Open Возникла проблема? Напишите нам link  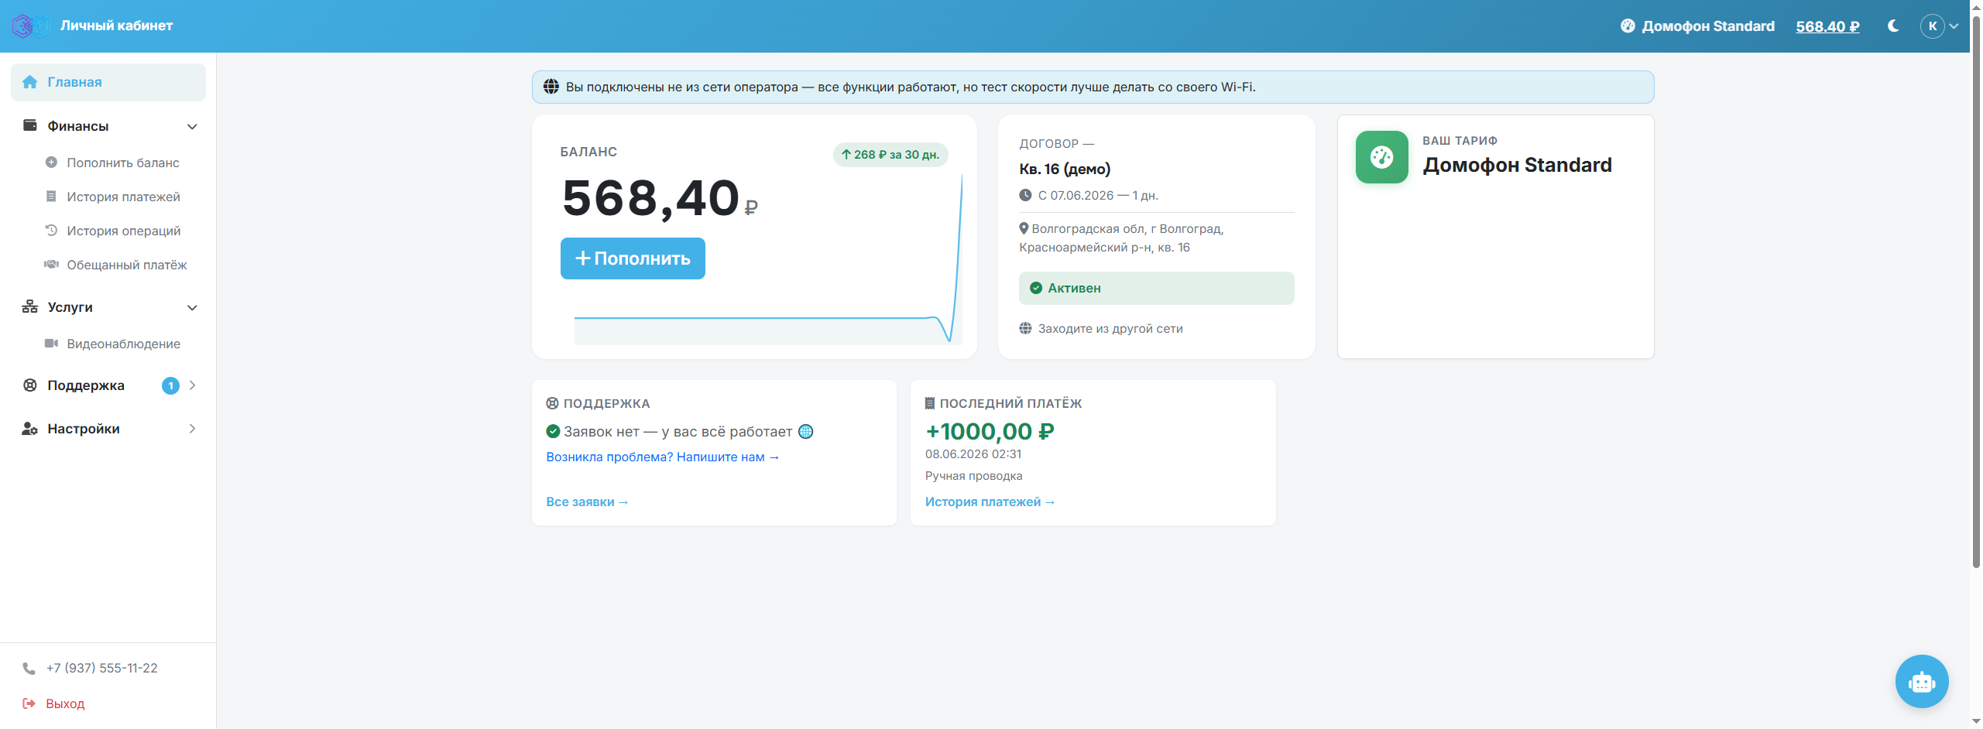[663, 457]
